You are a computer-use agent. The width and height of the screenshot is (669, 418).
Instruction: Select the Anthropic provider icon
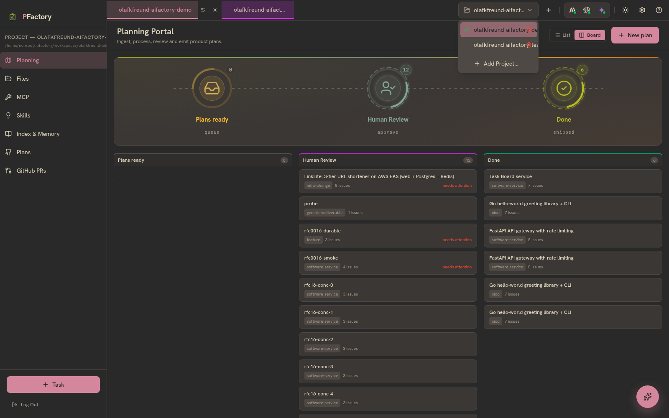(572, 10)
